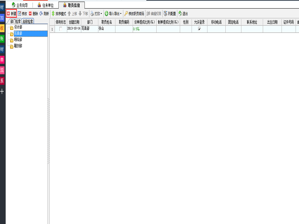Click the 职员姓名 column header
The height and width of the screenshot is (224, 299).
pos(107,22)
